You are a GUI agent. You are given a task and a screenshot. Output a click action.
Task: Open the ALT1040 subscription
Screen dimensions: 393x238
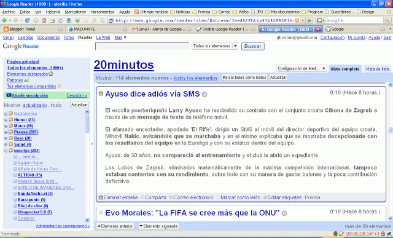(x=30, y=175)
